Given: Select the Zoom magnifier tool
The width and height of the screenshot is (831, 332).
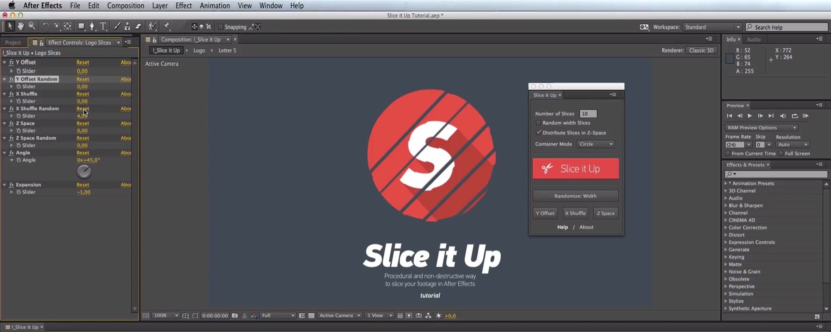Looking at the screenshot, I should tap(32, 26).
